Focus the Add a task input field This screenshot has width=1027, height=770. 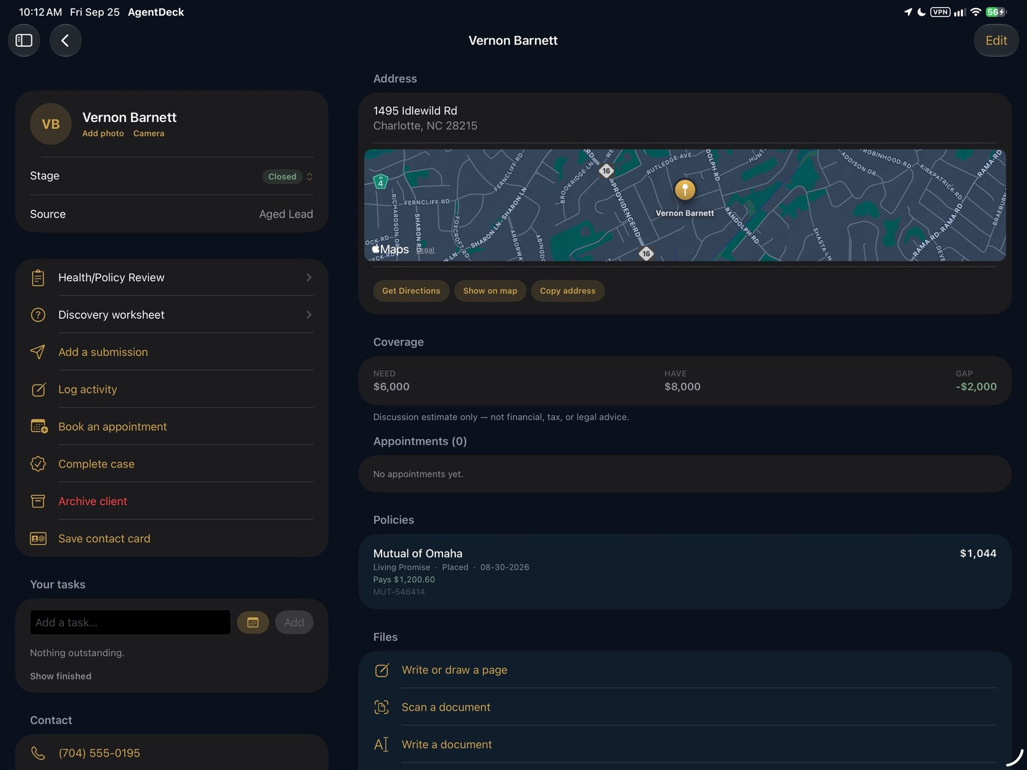[130, 622]
